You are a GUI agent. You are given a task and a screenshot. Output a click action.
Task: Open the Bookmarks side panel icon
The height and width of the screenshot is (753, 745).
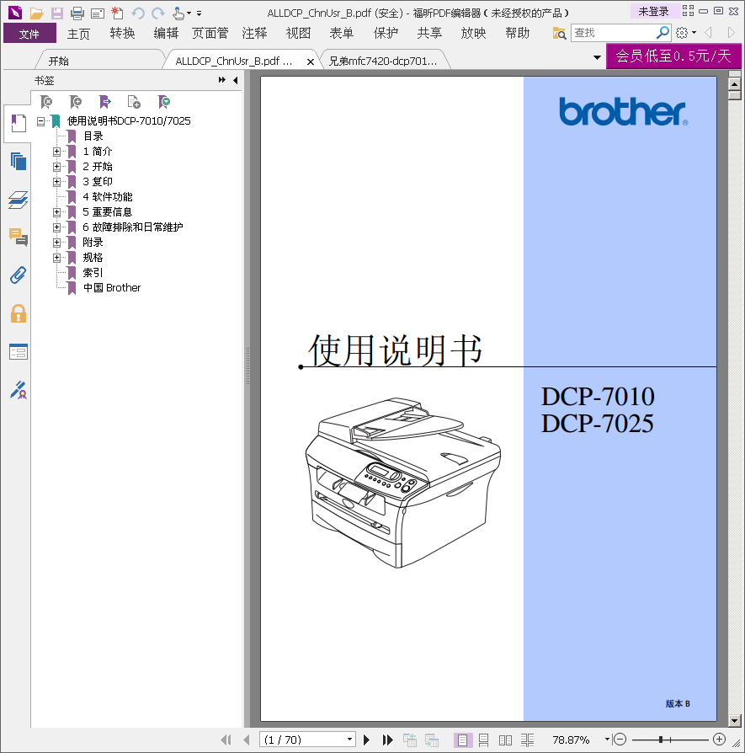click(19, 124)
